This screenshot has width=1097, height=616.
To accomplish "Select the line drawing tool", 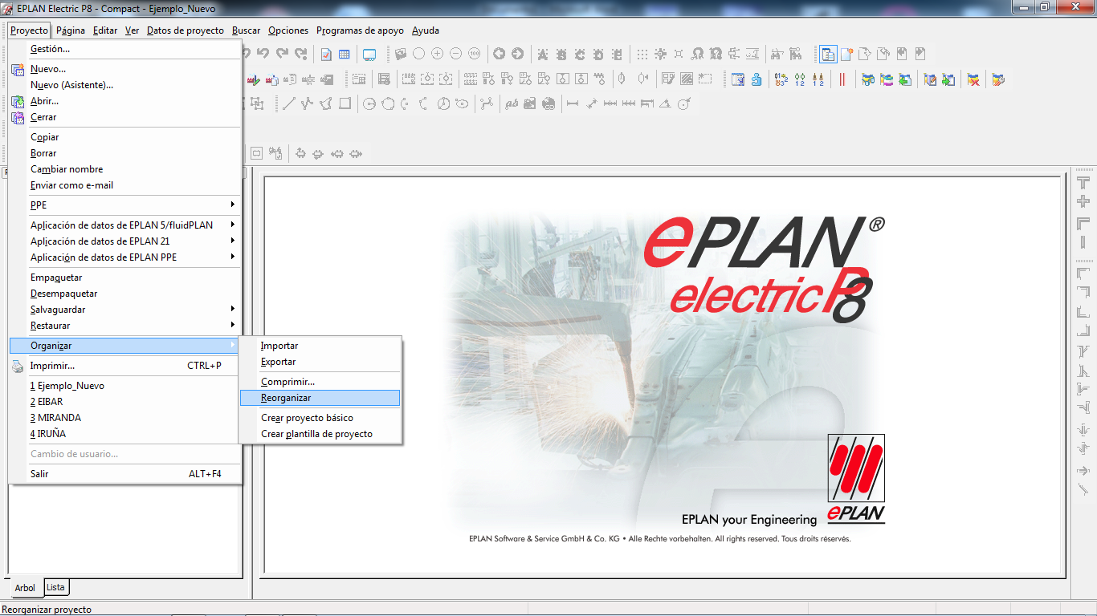I will tap(288, 103).
